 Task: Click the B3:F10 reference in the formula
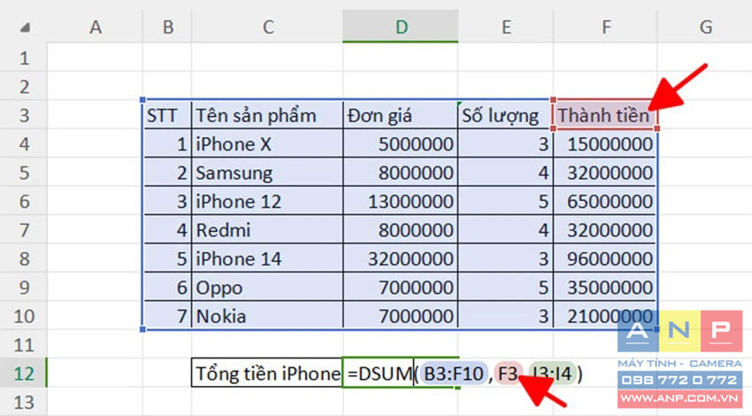coord(454,374)
